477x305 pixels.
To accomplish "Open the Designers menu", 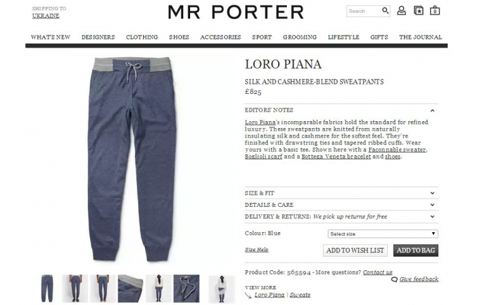I will pos(98,37).
